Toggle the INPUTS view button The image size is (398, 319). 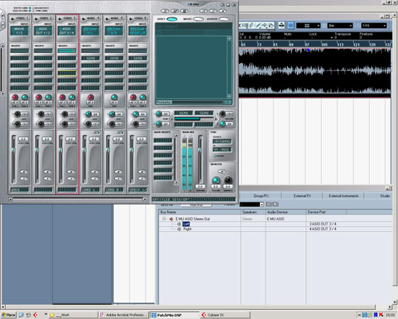click(x=198, y=19)
